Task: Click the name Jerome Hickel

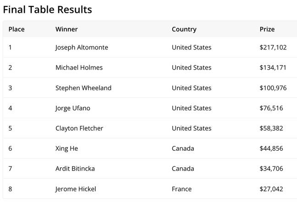Action: click(76, 189)
